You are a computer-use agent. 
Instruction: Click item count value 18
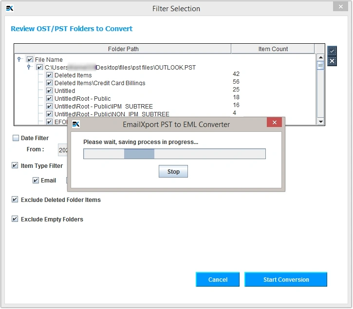[236, 97]
